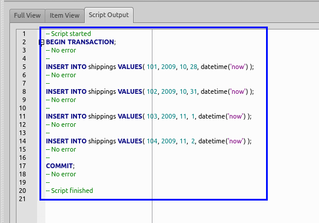Click line number 11 in the gutter
This screenshot has width=319, height=223.
tap(22, 116)
